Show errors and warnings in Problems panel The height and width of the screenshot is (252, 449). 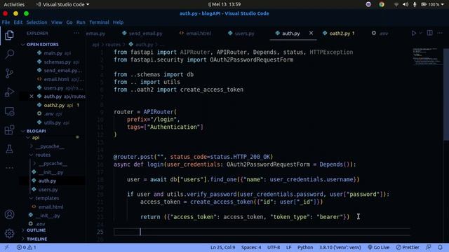pos(27,247)
